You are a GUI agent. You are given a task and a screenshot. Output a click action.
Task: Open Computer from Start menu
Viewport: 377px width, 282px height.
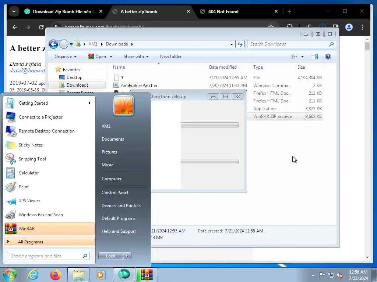[112, 179]
